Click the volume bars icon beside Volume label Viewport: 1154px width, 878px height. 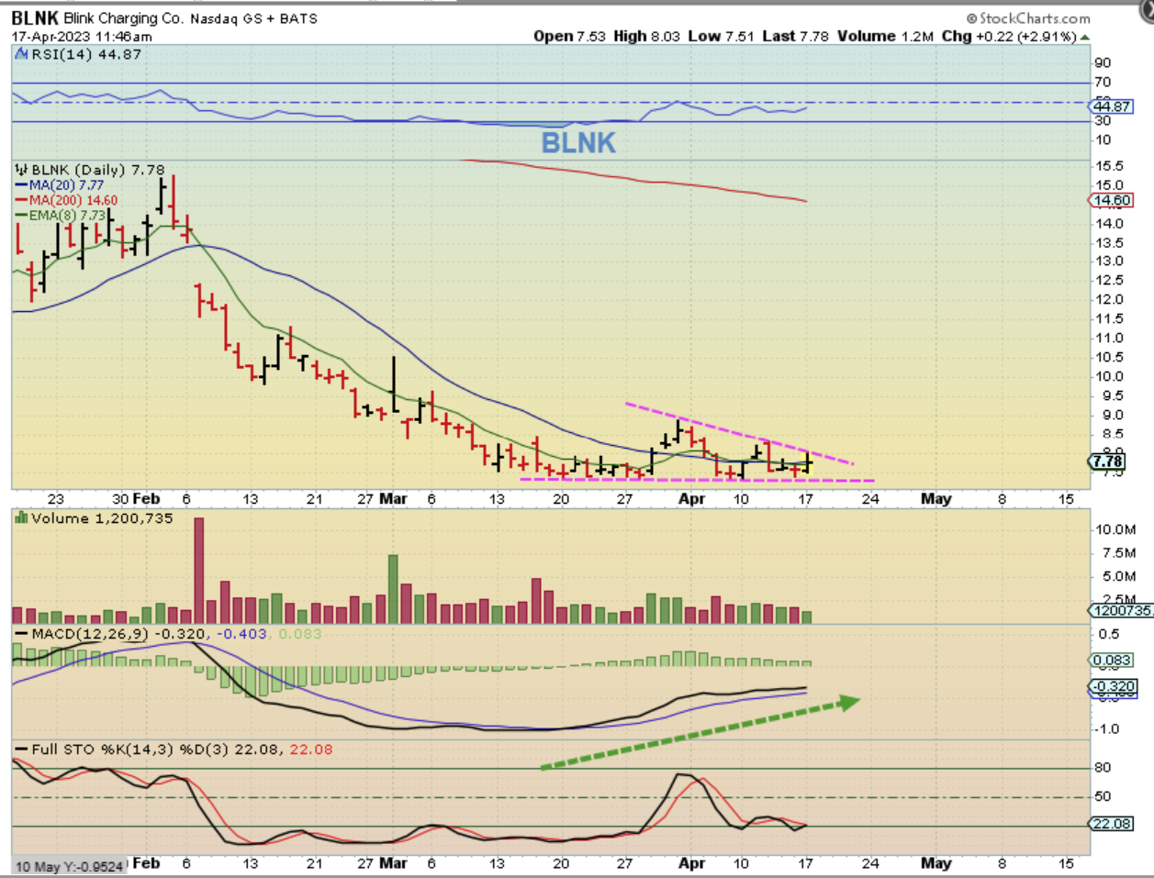pos(21,517)
